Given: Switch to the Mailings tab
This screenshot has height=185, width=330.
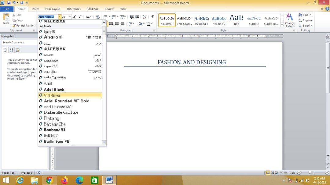Looking at the screenshot, I should (93, 9).
